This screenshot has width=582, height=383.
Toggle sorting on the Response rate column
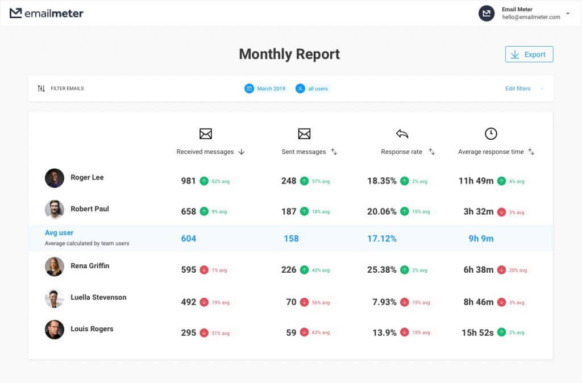431,152
